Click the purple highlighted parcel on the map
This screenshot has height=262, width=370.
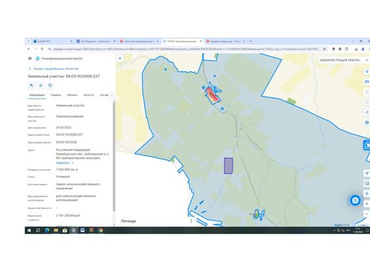click(x=228, y=166)
